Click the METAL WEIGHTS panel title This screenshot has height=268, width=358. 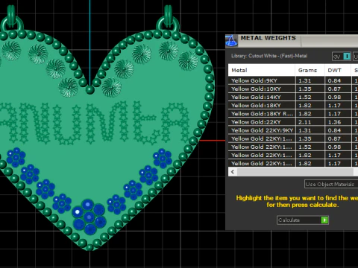tap(268, 38)
